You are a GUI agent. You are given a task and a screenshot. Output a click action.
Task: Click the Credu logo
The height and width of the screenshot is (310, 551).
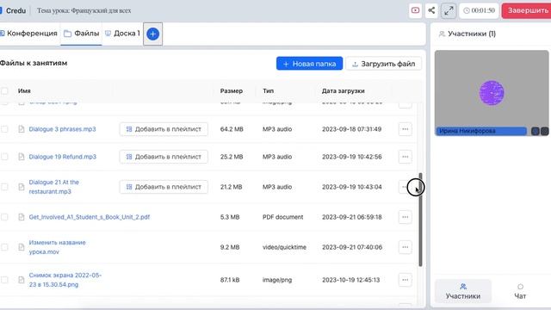13,10
